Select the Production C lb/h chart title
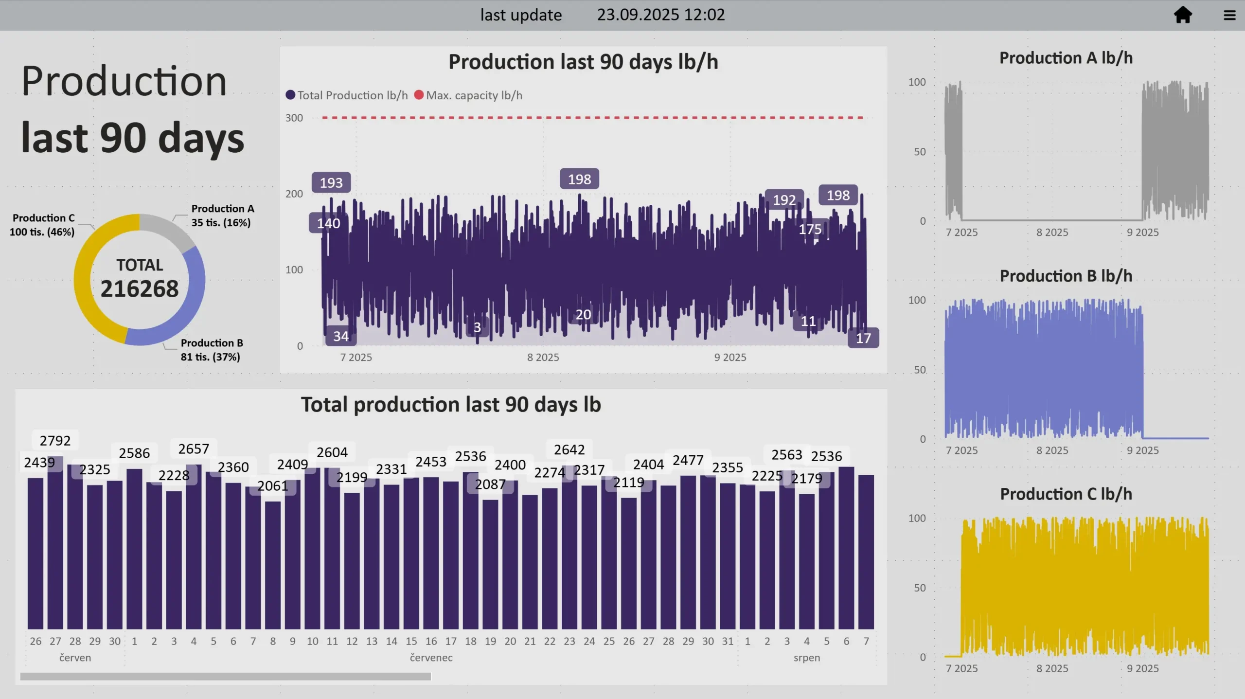 click(1066, 494)
